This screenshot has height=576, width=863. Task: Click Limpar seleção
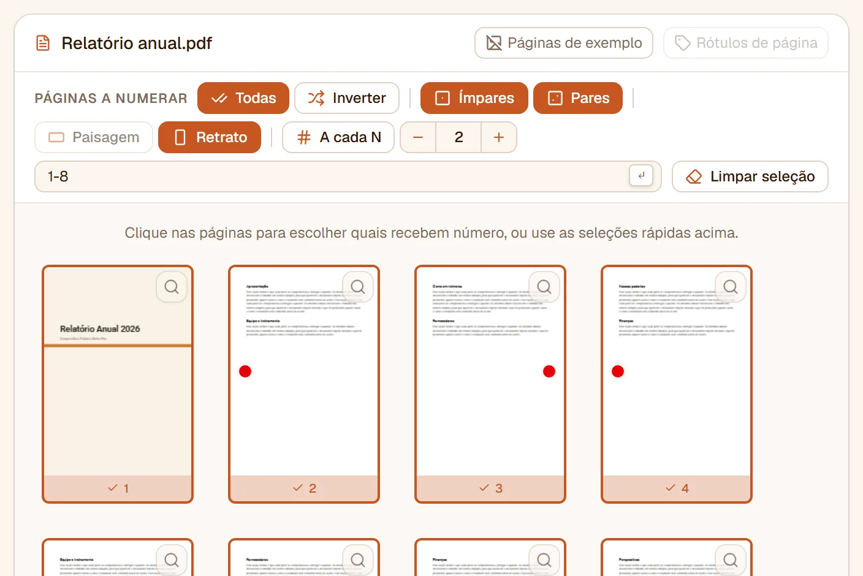(750, 176)
